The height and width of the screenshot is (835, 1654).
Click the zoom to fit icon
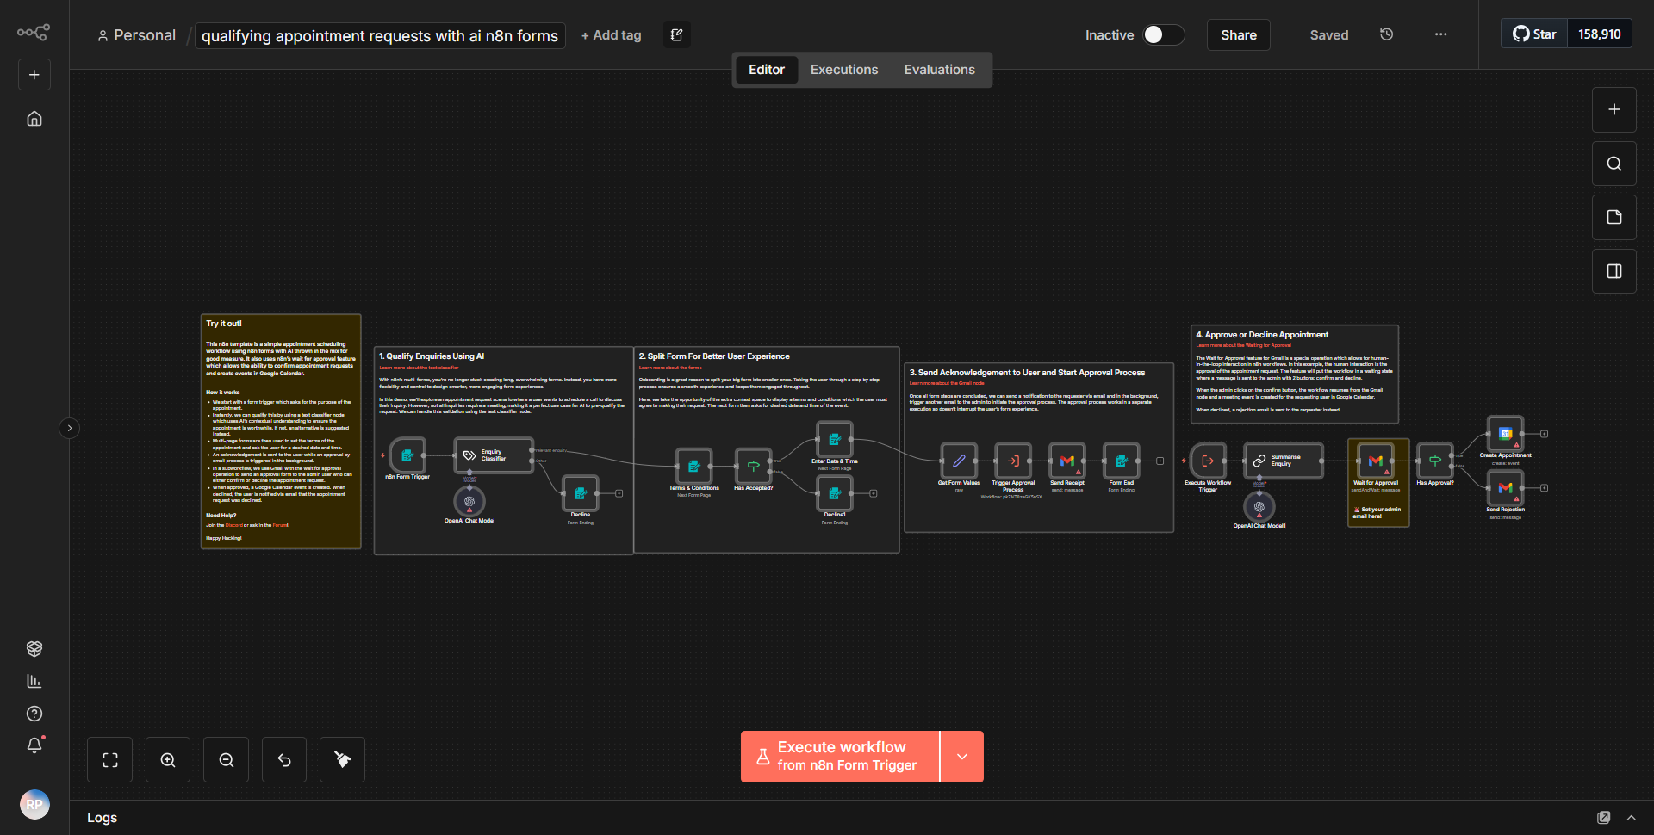(x=109, y=759)
